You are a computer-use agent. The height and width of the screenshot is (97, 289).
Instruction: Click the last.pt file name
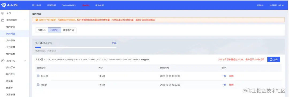pos(44,85)
